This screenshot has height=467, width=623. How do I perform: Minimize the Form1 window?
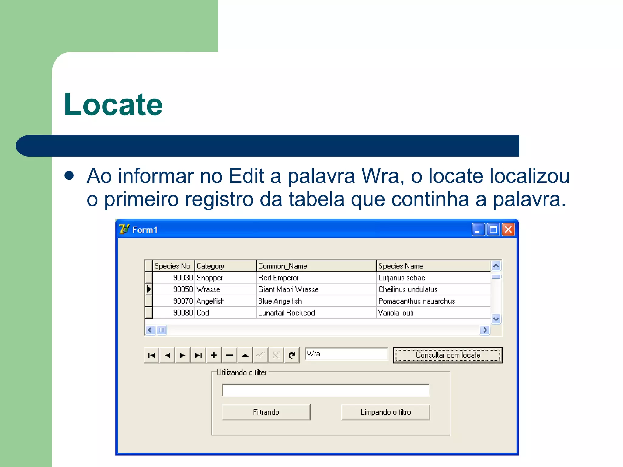(478, 230)
